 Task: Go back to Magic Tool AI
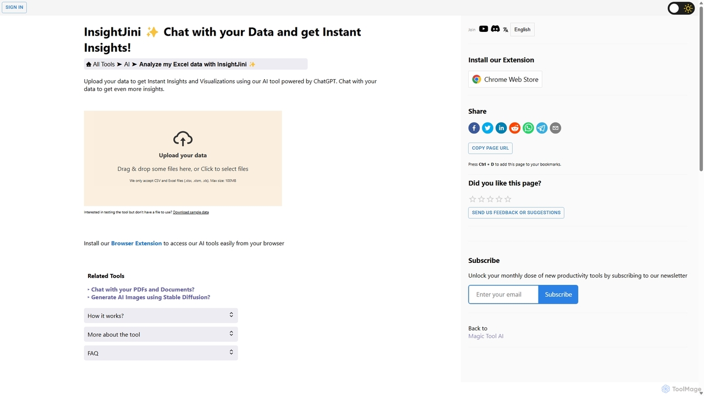(x=486, y=336)
